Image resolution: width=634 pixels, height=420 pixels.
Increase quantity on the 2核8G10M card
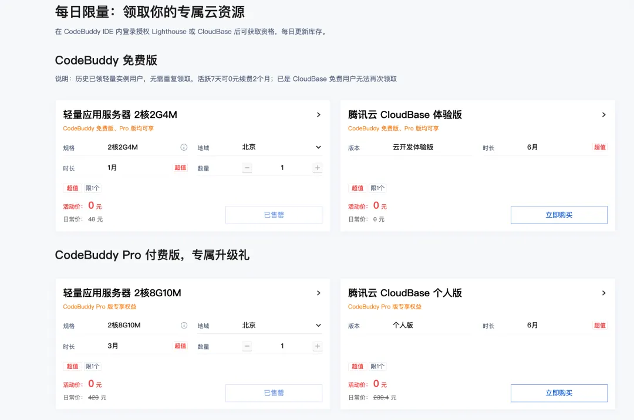(x=318, y=346)
